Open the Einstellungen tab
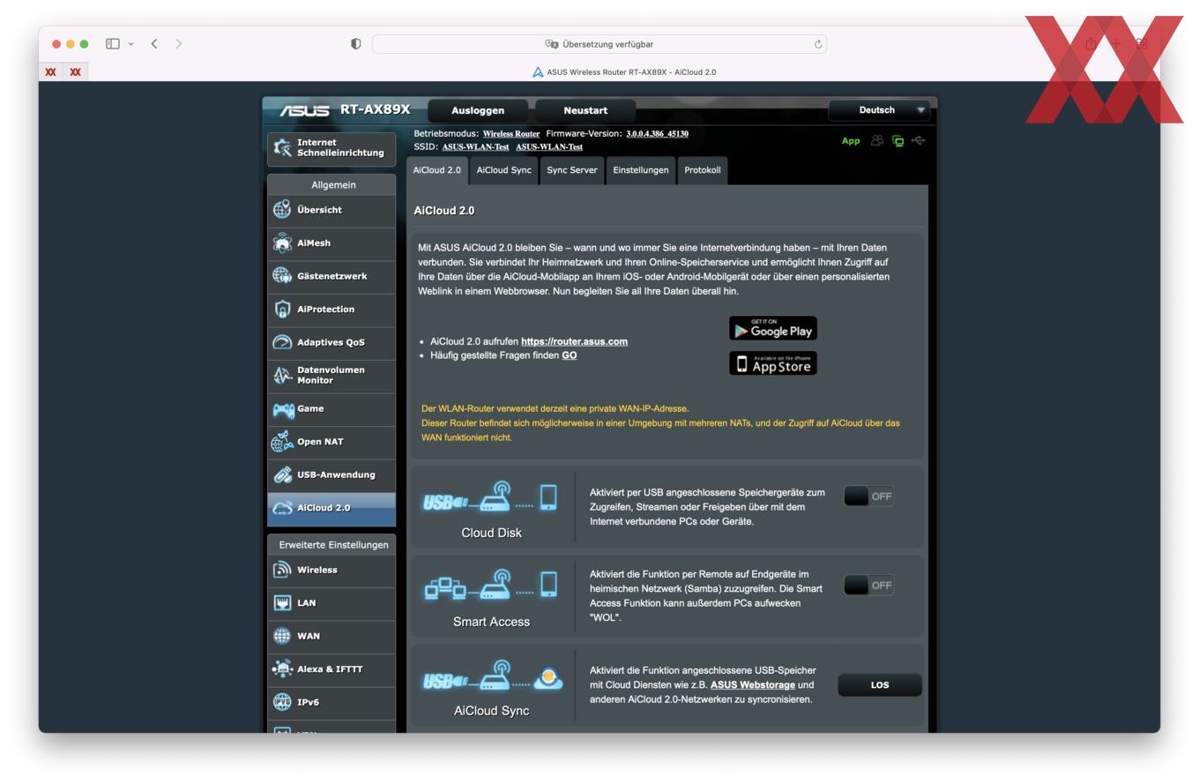The height and width of the screenshot is (784, 1199). [x=641, y=170]
